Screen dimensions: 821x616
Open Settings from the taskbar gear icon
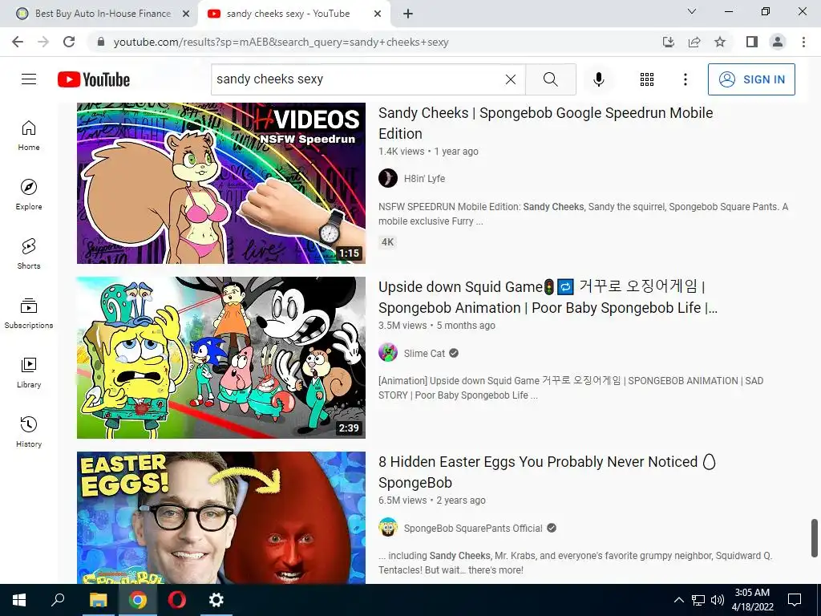pyautogui.click(x=216, y=600)
